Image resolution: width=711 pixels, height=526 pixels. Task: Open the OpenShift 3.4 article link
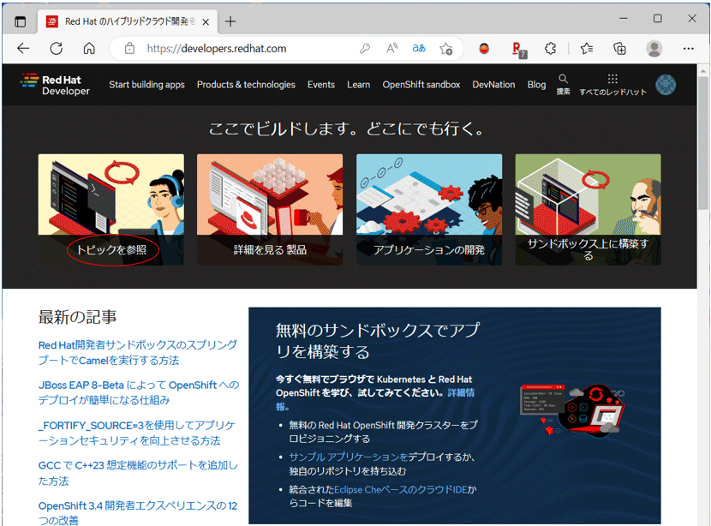pyautogui.click(x=137, y=513)
